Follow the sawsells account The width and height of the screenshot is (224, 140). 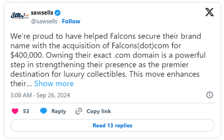(71, 21)
